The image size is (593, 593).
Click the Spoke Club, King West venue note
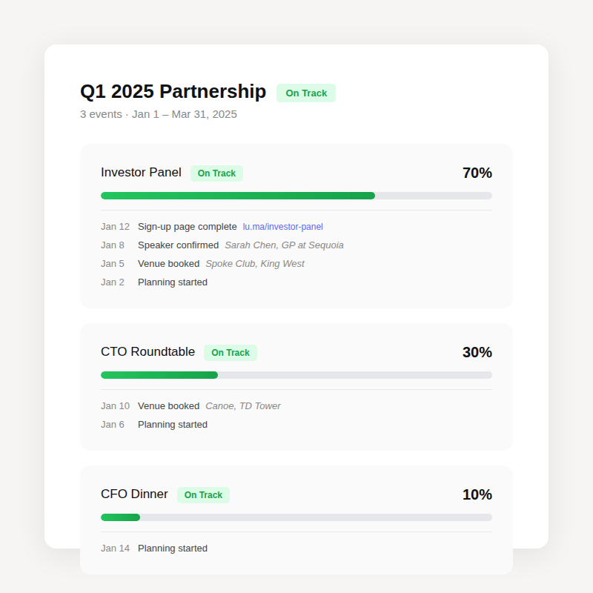point(254,264)
